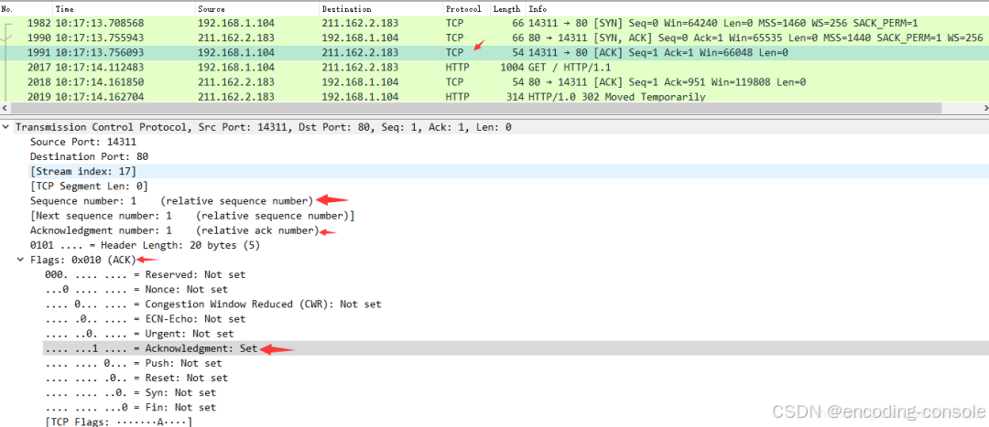989x427 pixels.
Task: Select the TCP Segment Len: 0 line
Action: tap(89, 187)
